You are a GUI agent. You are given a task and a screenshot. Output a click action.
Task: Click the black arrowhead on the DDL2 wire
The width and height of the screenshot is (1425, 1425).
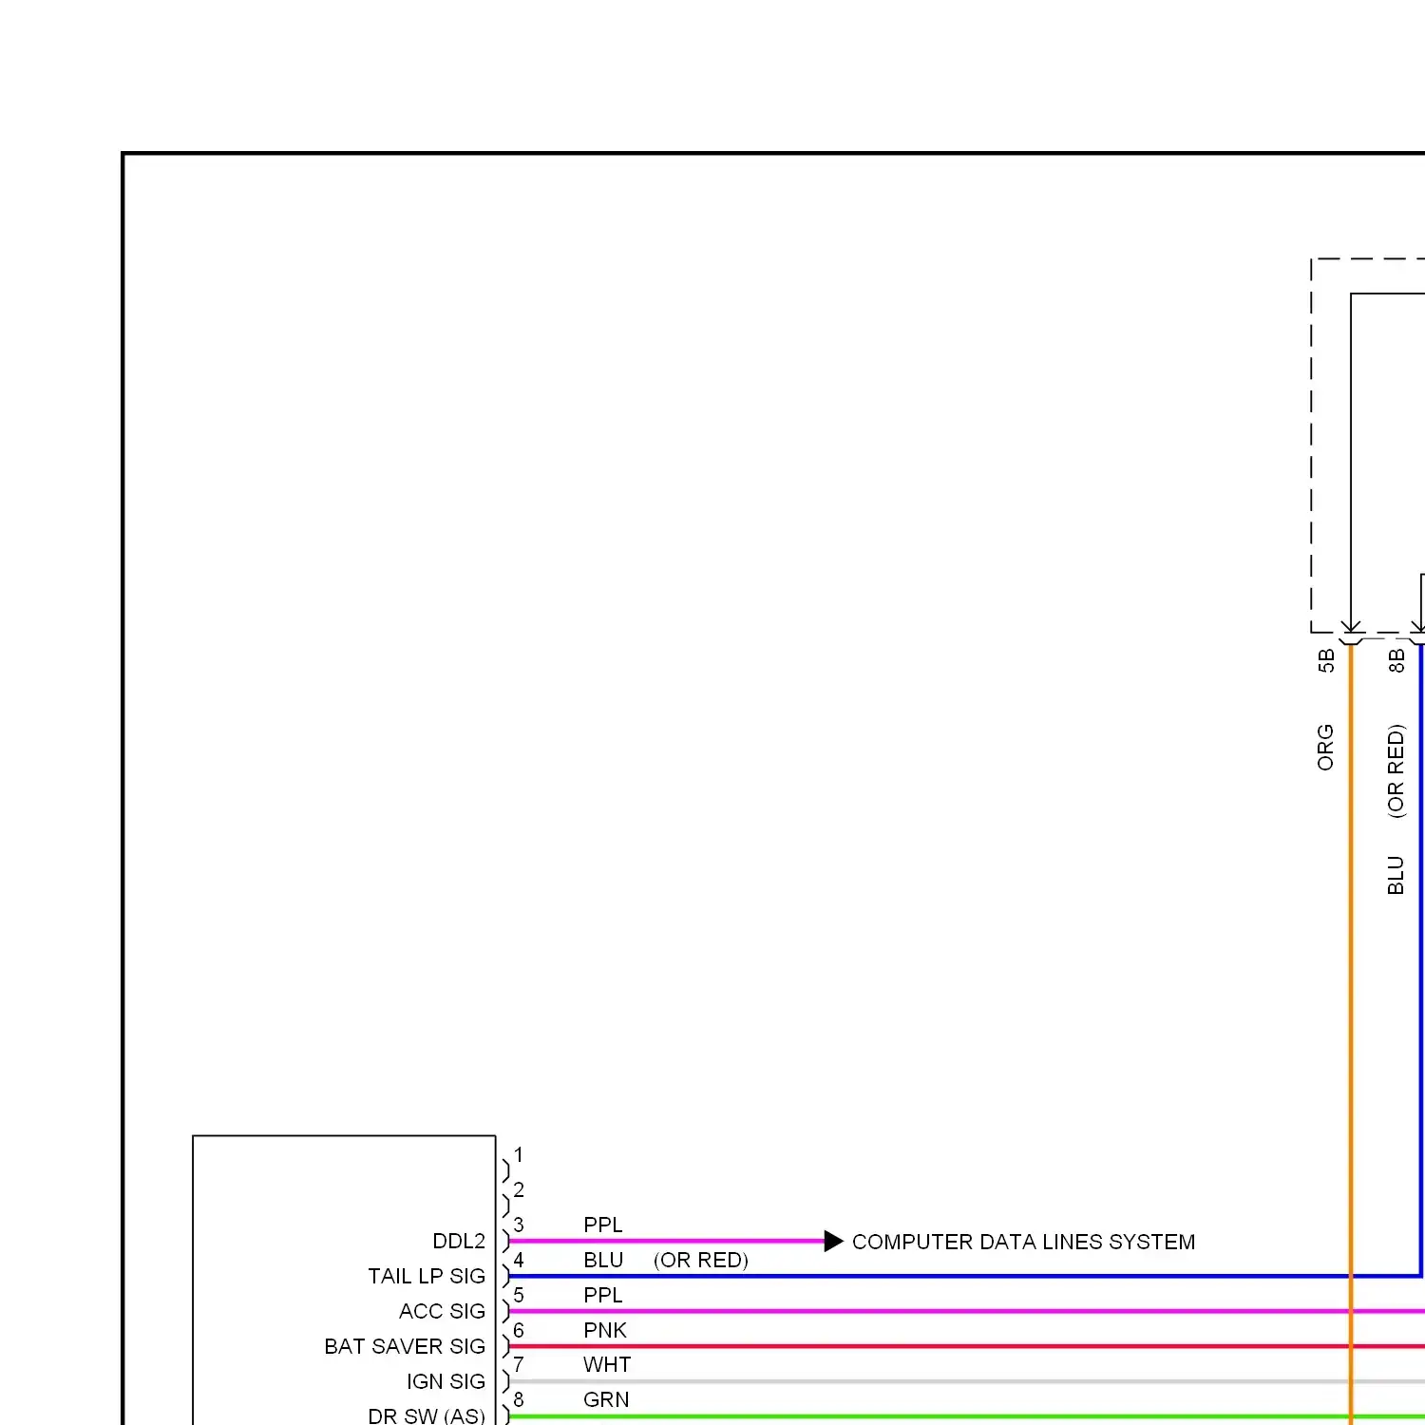(834, 1241)
